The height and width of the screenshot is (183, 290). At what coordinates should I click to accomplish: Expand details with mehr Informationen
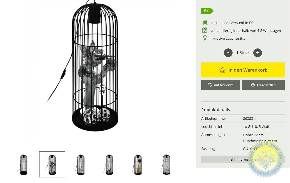coord(243,159)
